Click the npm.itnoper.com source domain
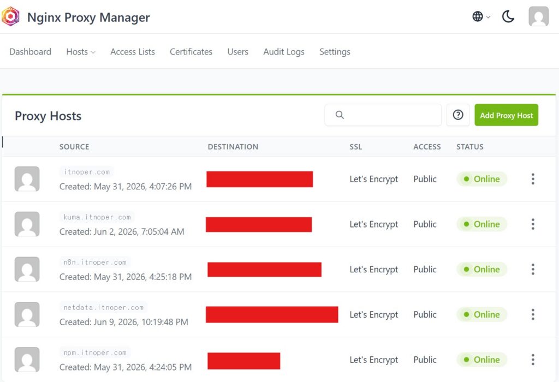559x382 pixels. 95,353
